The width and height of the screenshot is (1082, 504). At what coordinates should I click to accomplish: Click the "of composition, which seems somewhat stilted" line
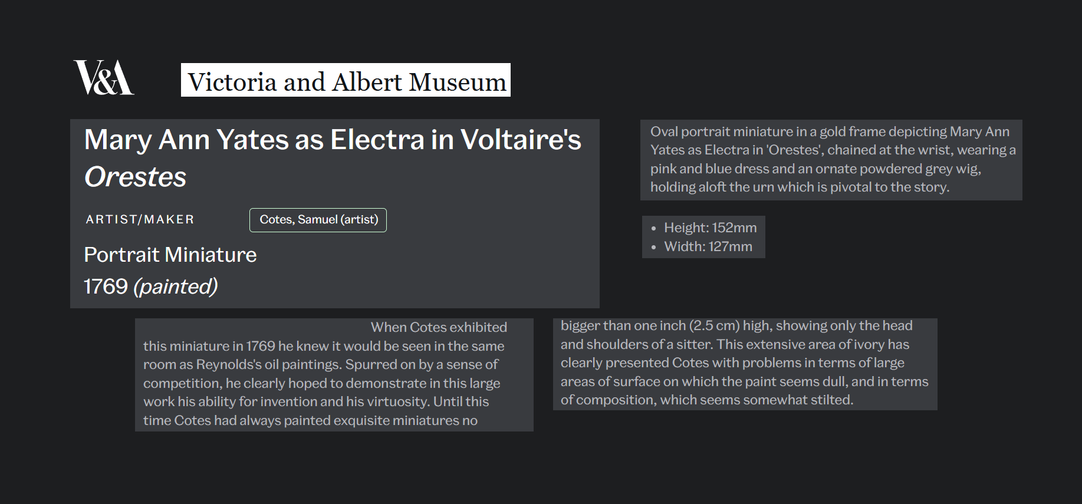706,400
